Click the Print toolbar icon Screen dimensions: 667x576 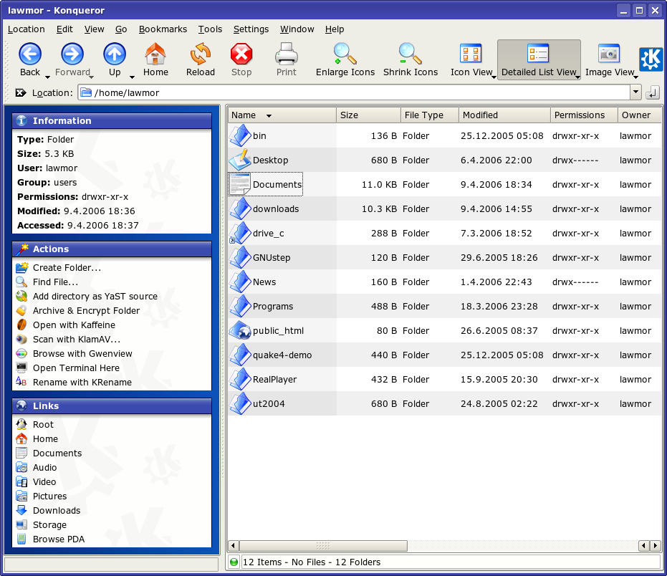tap(287, 54)
